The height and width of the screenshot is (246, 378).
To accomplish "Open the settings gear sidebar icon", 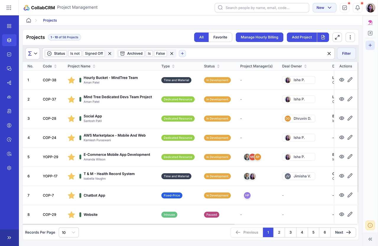I will tap(9, 168).
